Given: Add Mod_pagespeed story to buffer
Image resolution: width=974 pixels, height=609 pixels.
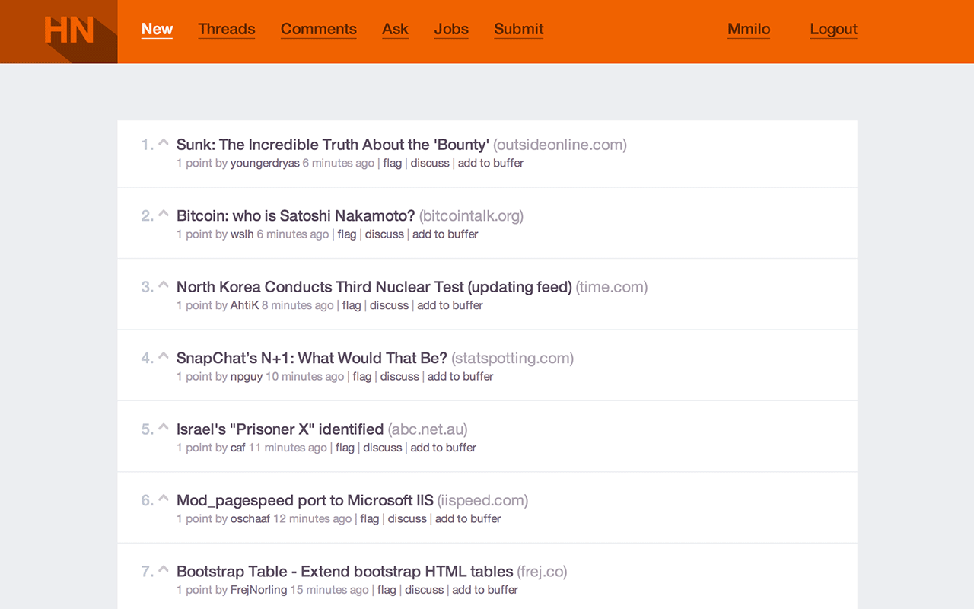Looking at the screenshot, I should pyautogui.click(x=468, y=519).
